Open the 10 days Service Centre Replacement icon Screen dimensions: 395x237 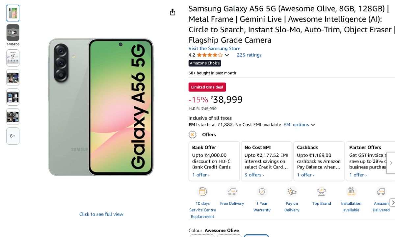202,192
